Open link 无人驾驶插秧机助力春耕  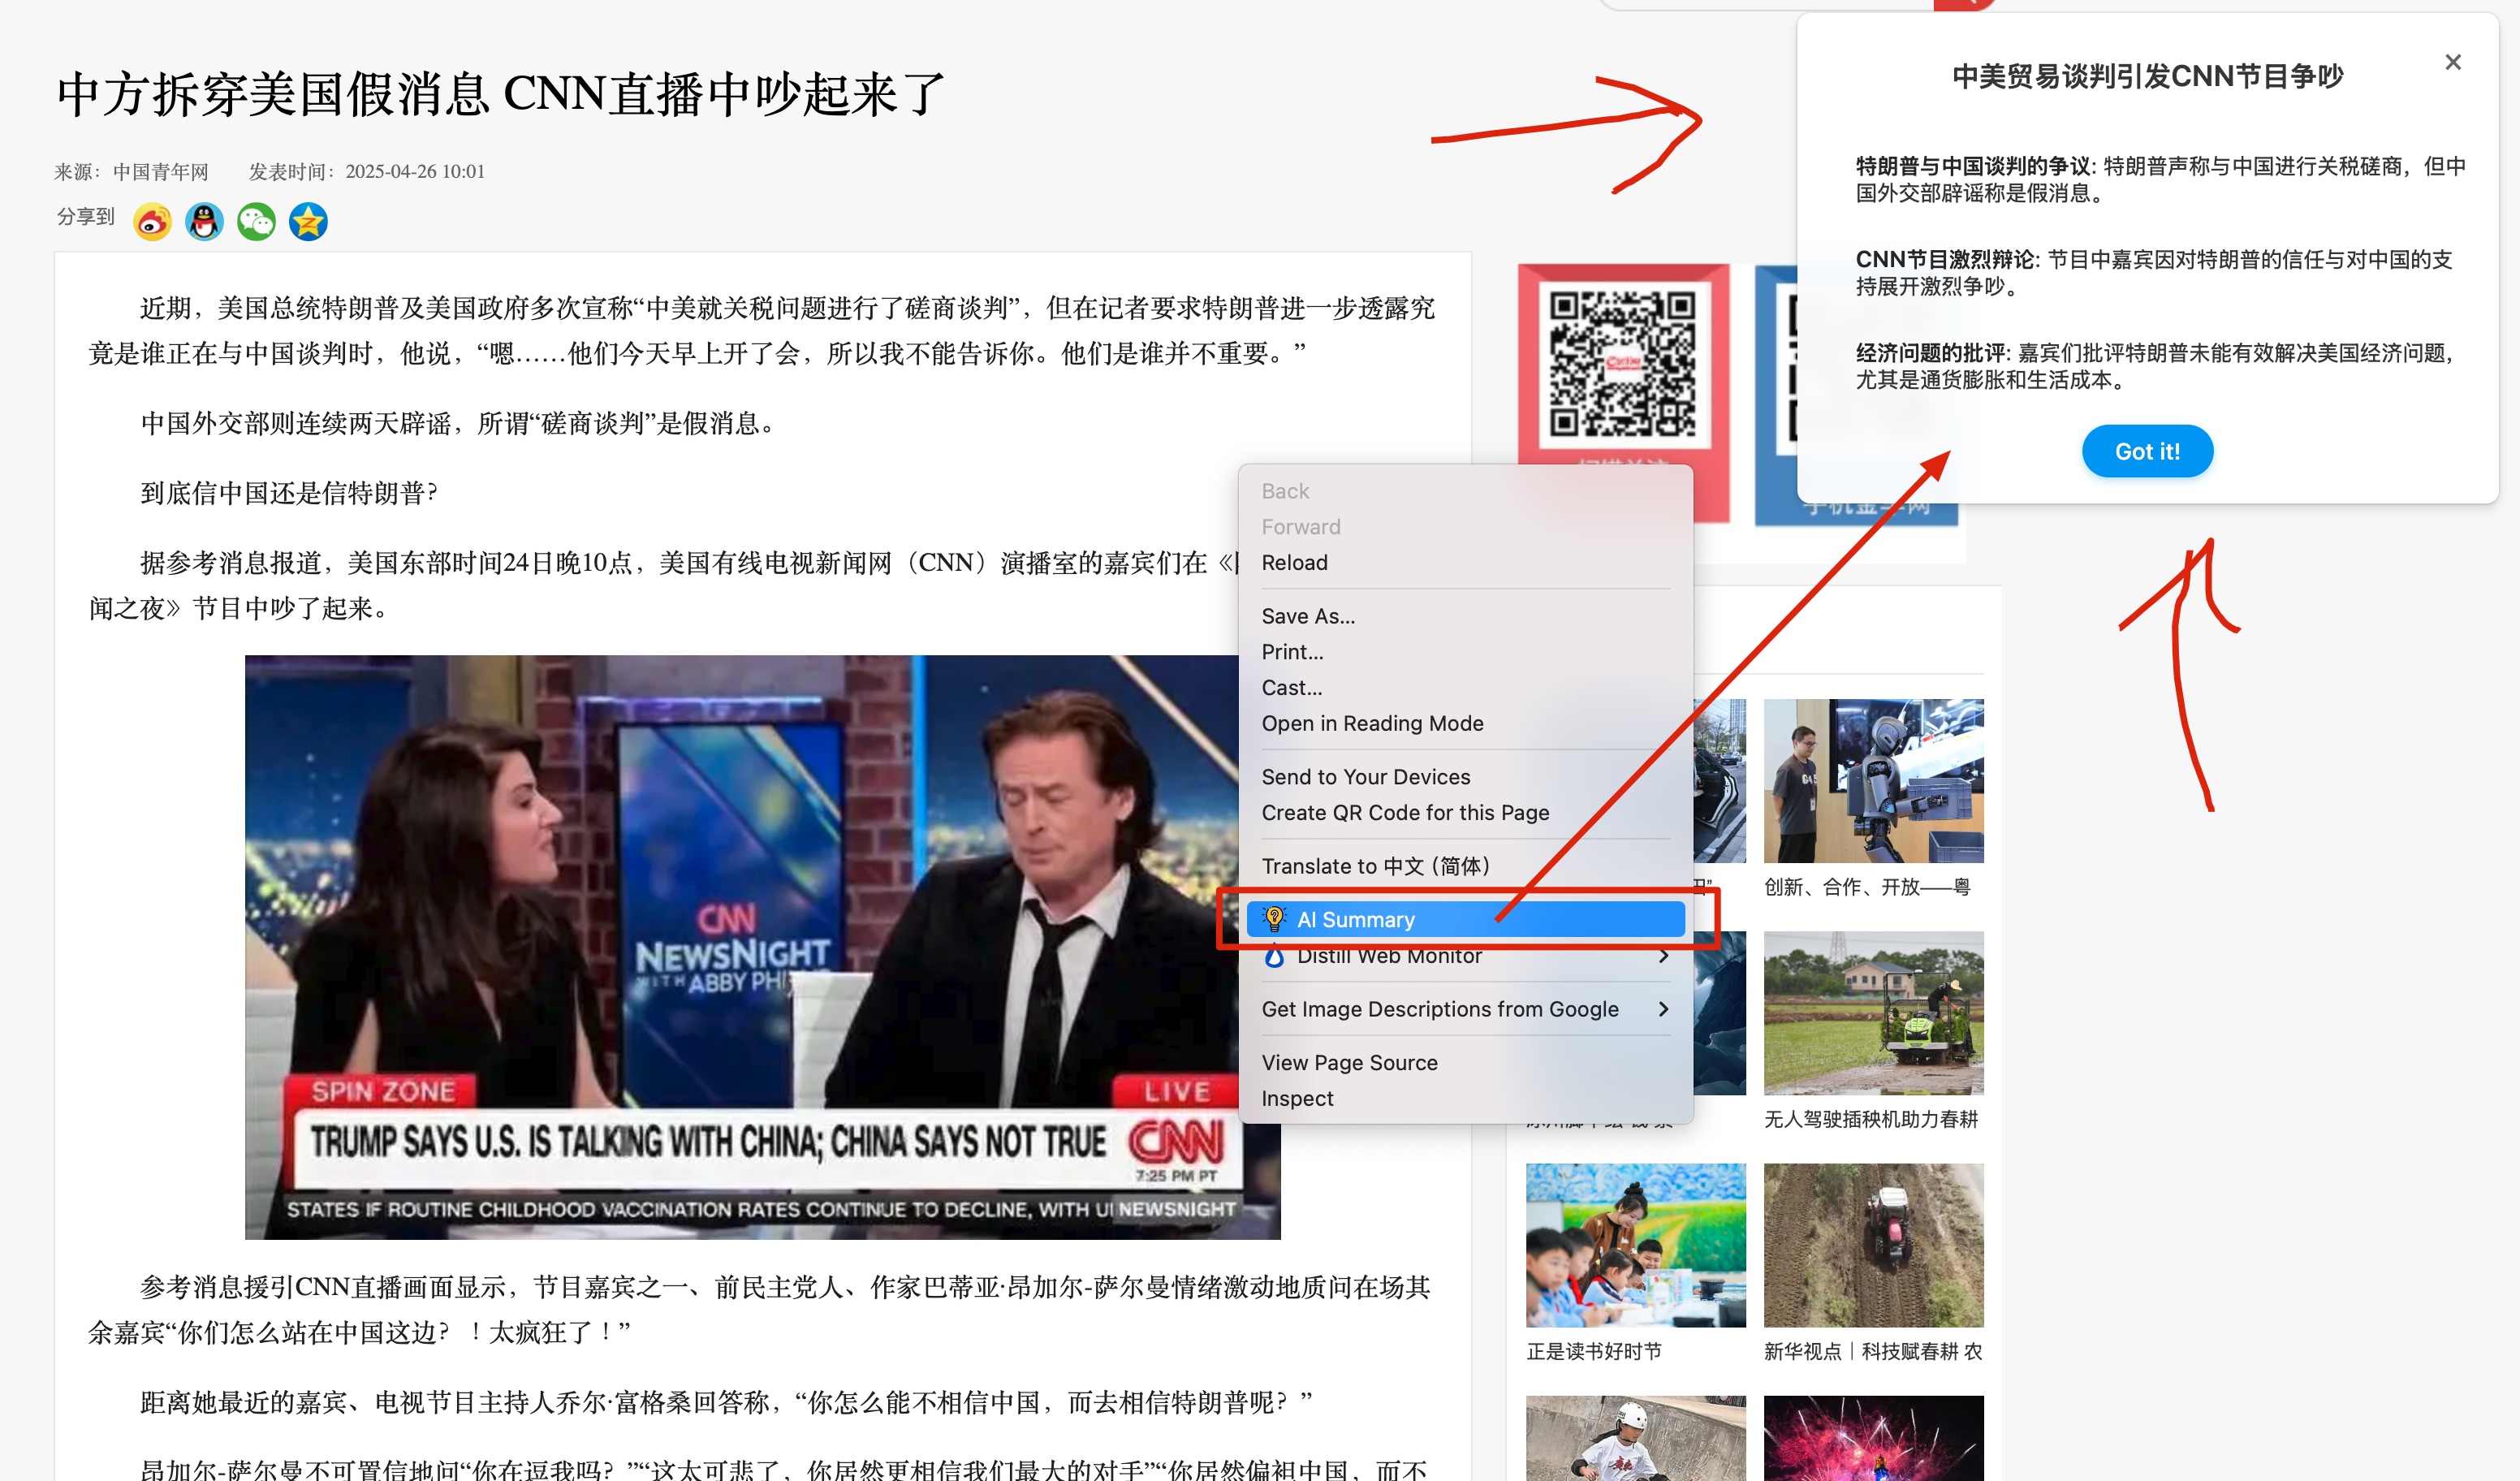click(x=1871, y=1119)
